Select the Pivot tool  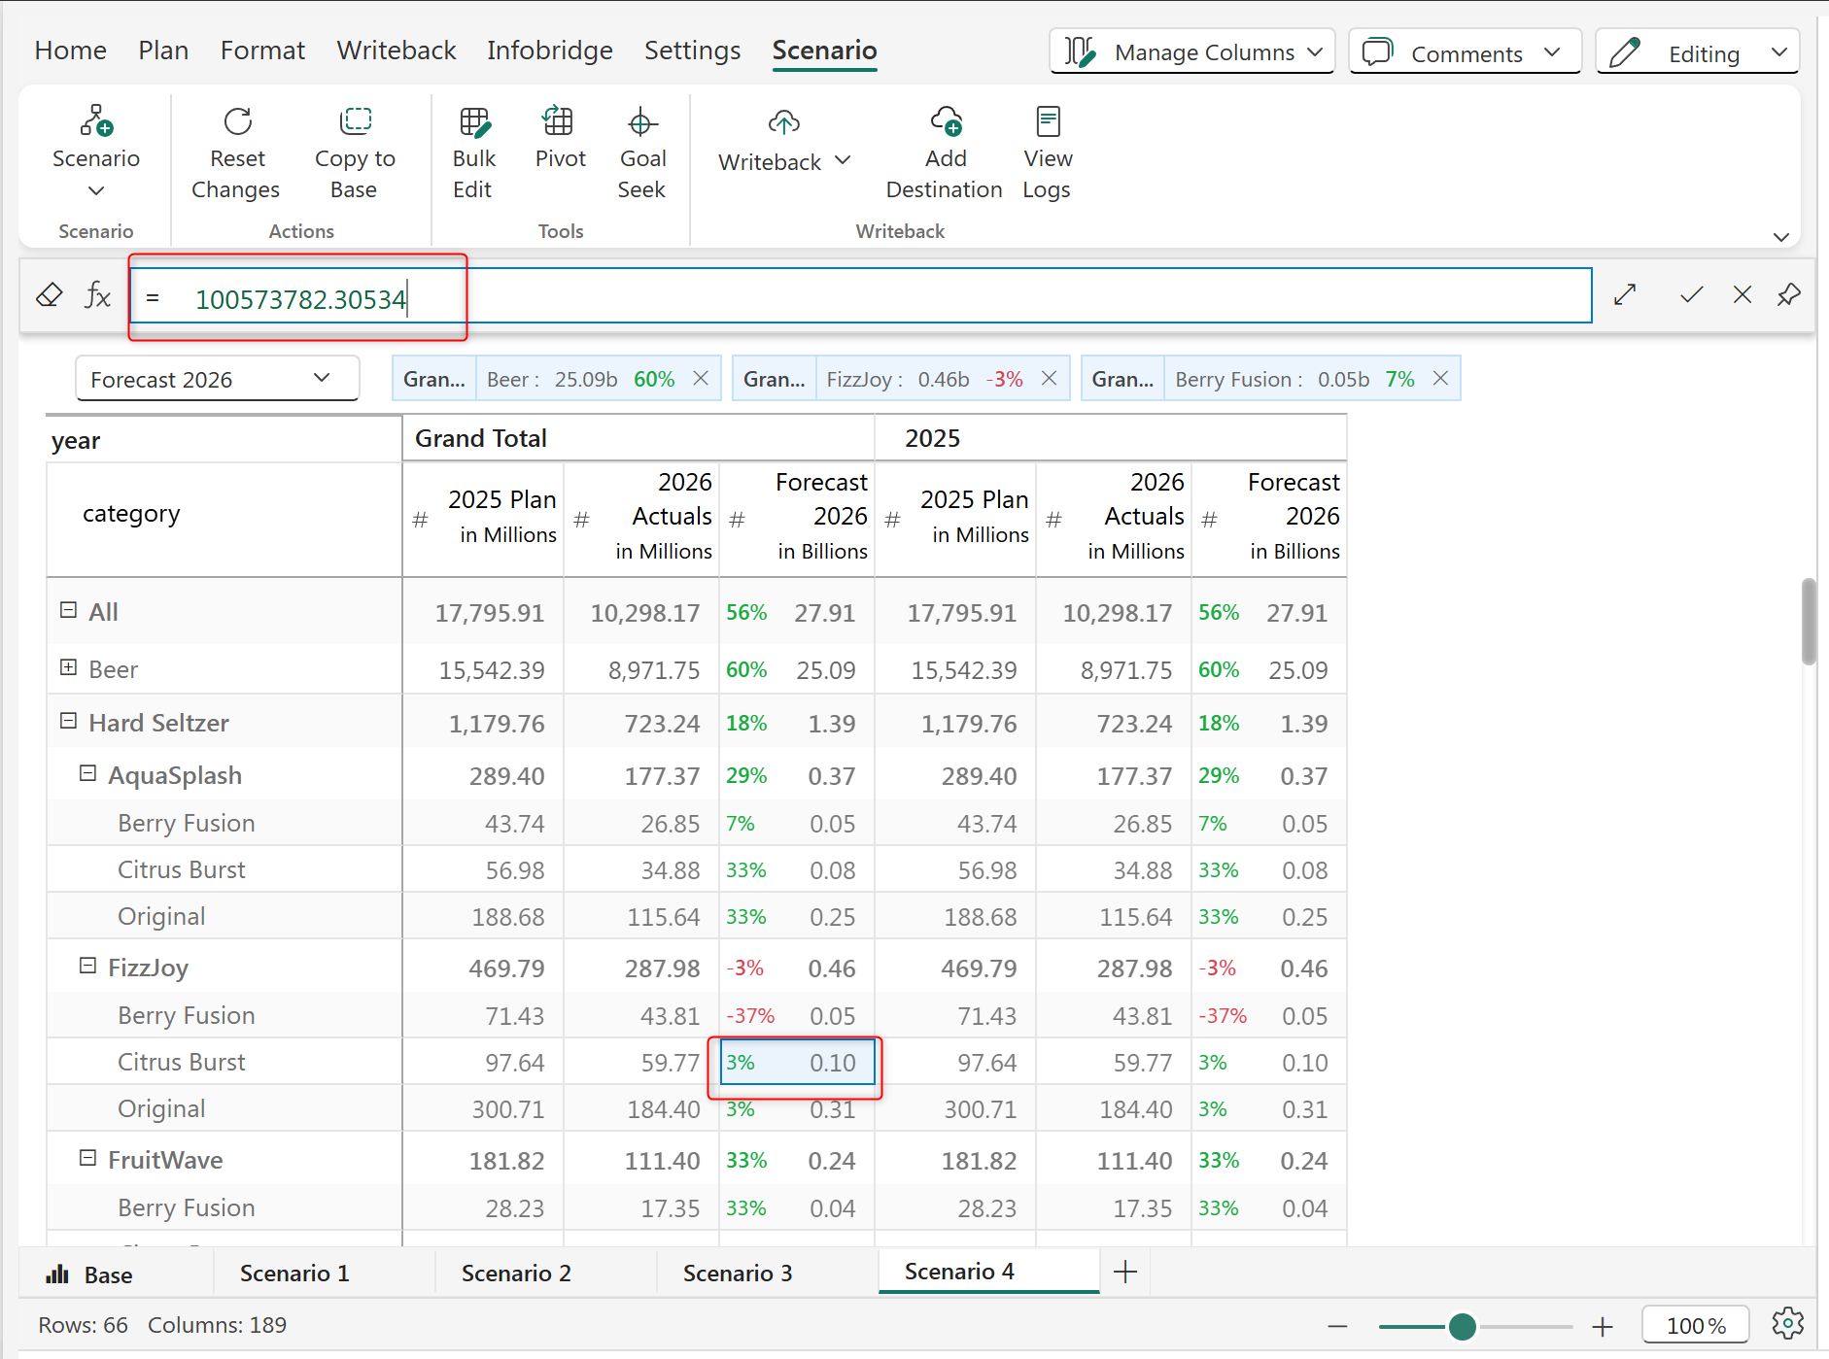[x=559, y=122]
